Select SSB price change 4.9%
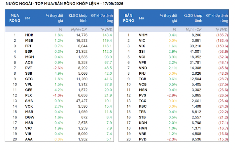 click(59, 73)
